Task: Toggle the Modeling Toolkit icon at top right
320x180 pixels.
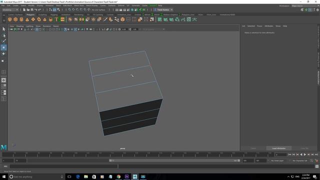Action: [302, 10]
